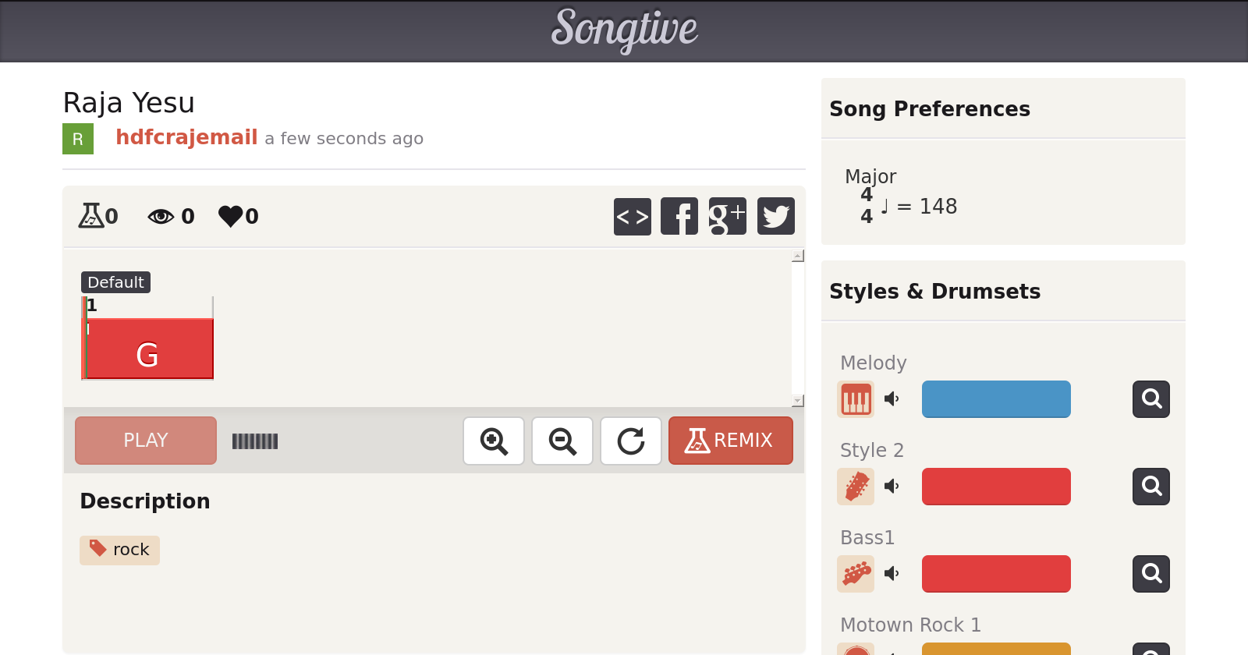This screenshot has width=1248, height=655.
Task: Click the Style 2 guitar icon
Action: tap(856, 487)
